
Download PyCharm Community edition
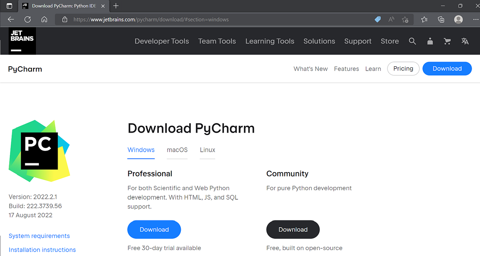point(293,229)
